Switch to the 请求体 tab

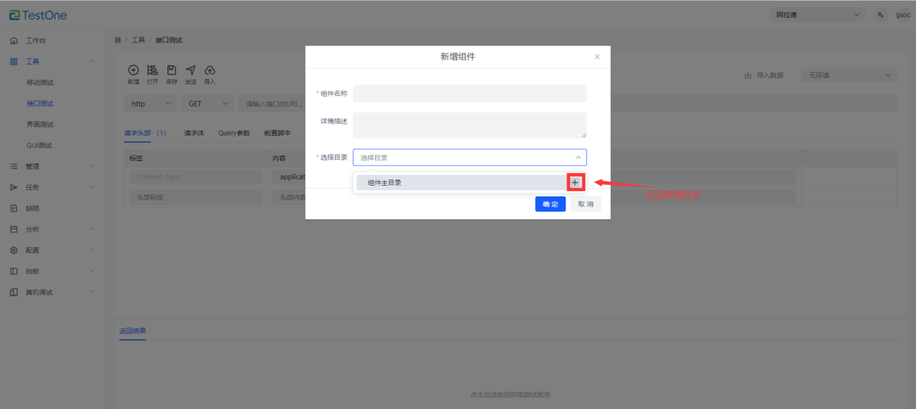194,133
